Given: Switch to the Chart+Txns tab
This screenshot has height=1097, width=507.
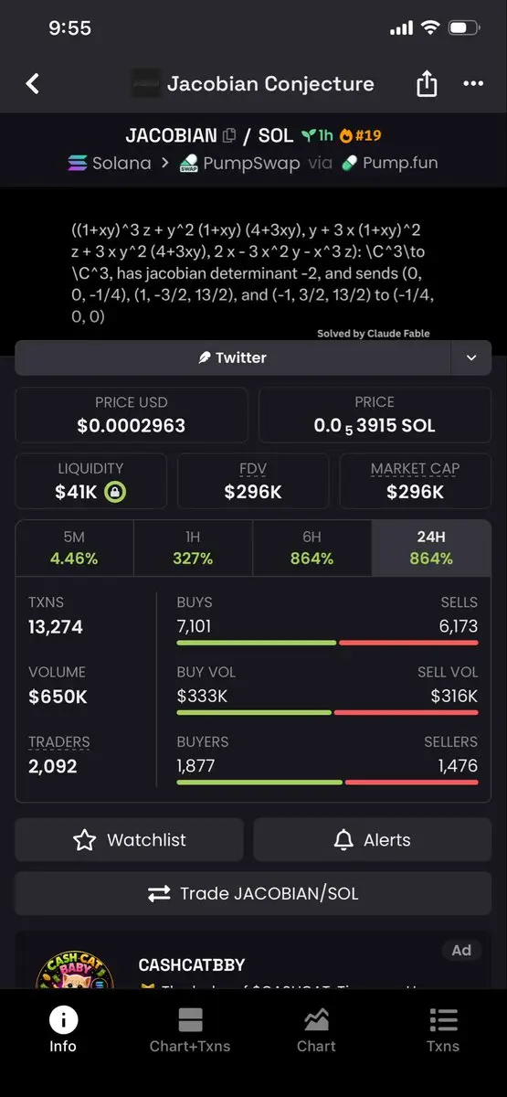Looking at the screenshot, I should pos(190,1030).
